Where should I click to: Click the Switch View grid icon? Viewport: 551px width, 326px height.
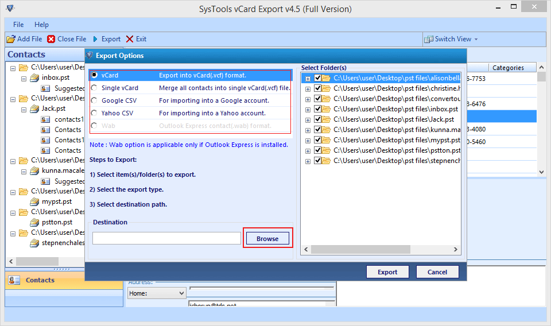pos(428,40)
